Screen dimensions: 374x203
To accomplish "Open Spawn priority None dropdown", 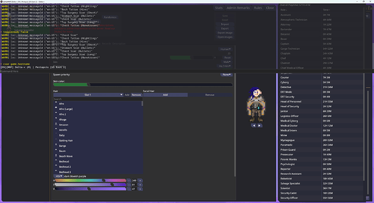I will 226,75.
